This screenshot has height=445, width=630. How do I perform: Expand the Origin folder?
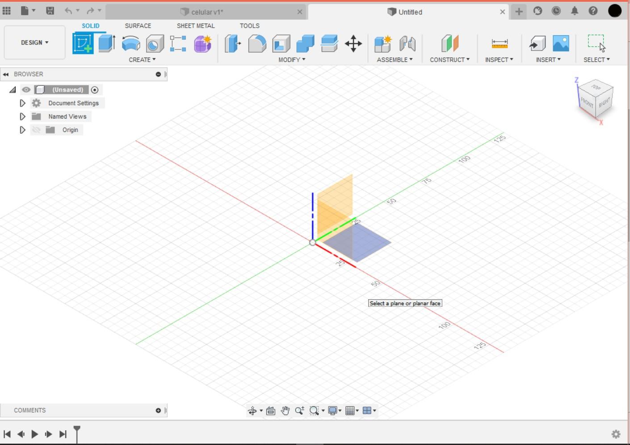pos(22,130)
